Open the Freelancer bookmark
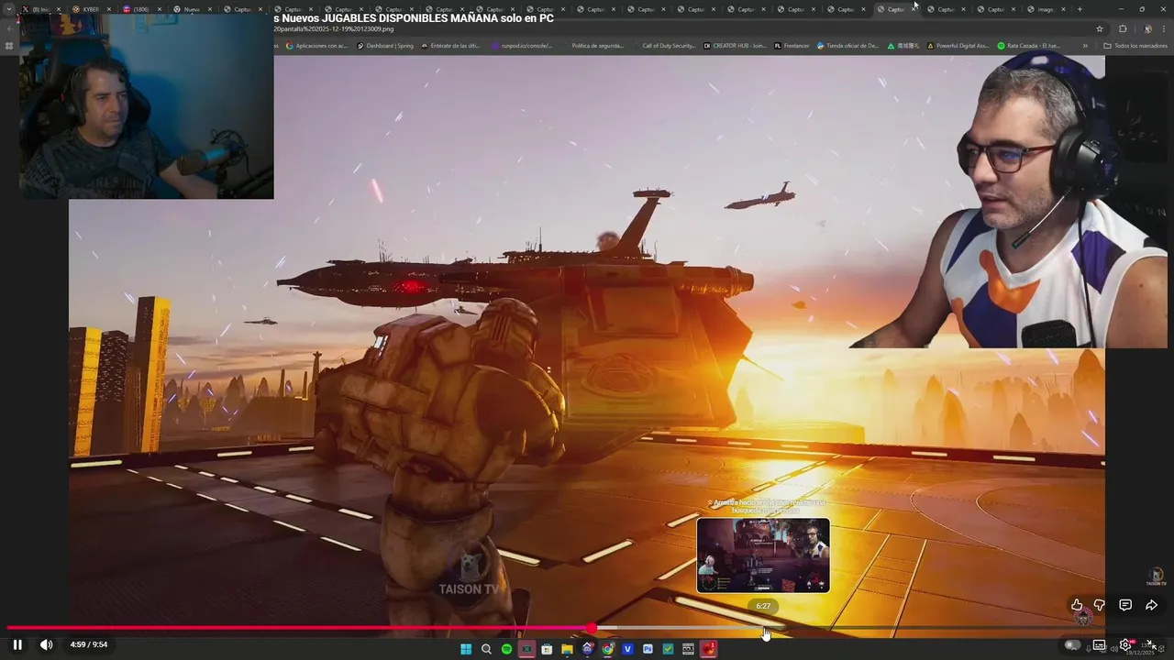Screen dimensions: 1174x660 pyautogui.click(x=792, y=45)
